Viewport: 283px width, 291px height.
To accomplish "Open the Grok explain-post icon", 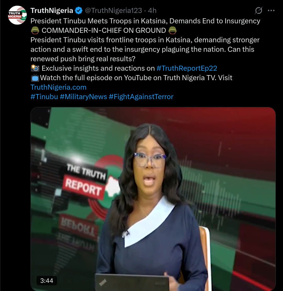I will pos(258,11).
